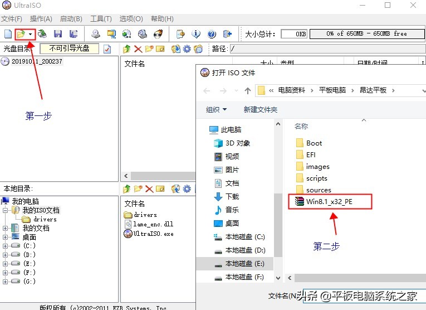
Task: Click the Up arrow in open dialog navigation
Action: tap(247, 90)
